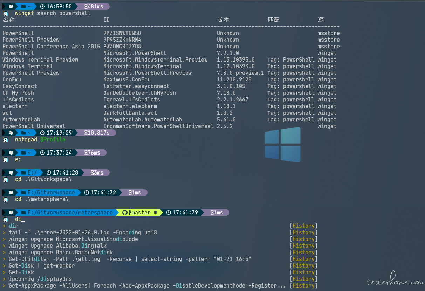Click the Windows logo in the 16:59:50 prompt

[x=11, y=6]
